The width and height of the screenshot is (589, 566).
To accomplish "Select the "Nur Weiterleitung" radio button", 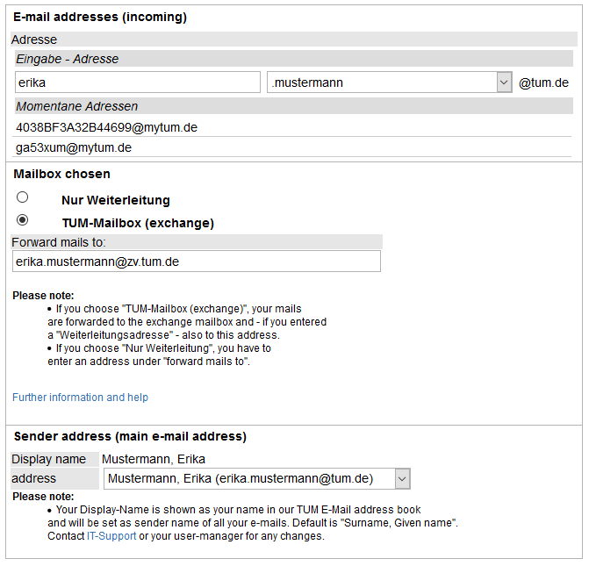I will click(23, 197).
